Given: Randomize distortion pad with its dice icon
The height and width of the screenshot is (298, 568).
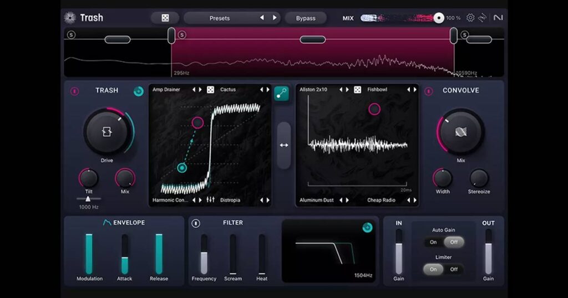Looking at the screenshot, I should pyautogui.click(x=210, y=90).
